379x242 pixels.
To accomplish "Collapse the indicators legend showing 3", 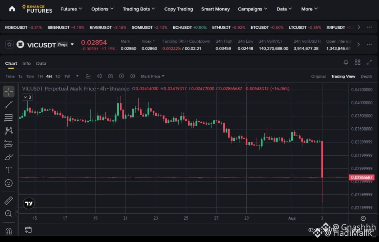I will coord(27,97).
